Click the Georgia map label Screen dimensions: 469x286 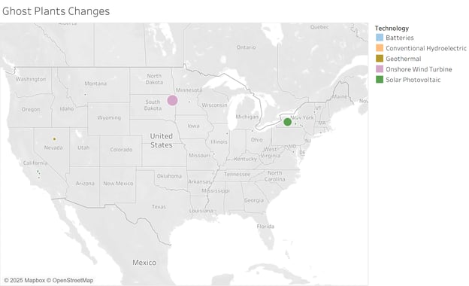pyautogui.click(x=254, y=200)
